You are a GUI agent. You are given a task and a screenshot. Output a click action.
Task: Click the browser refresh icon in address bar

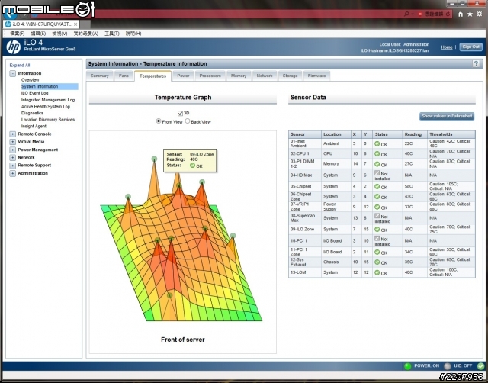[448, 14]
